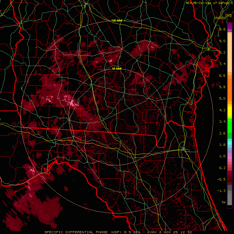This screenshot has height=234, width=234.
Task: Click the 7.4 legend value label
Action: [x=222, y=64]
